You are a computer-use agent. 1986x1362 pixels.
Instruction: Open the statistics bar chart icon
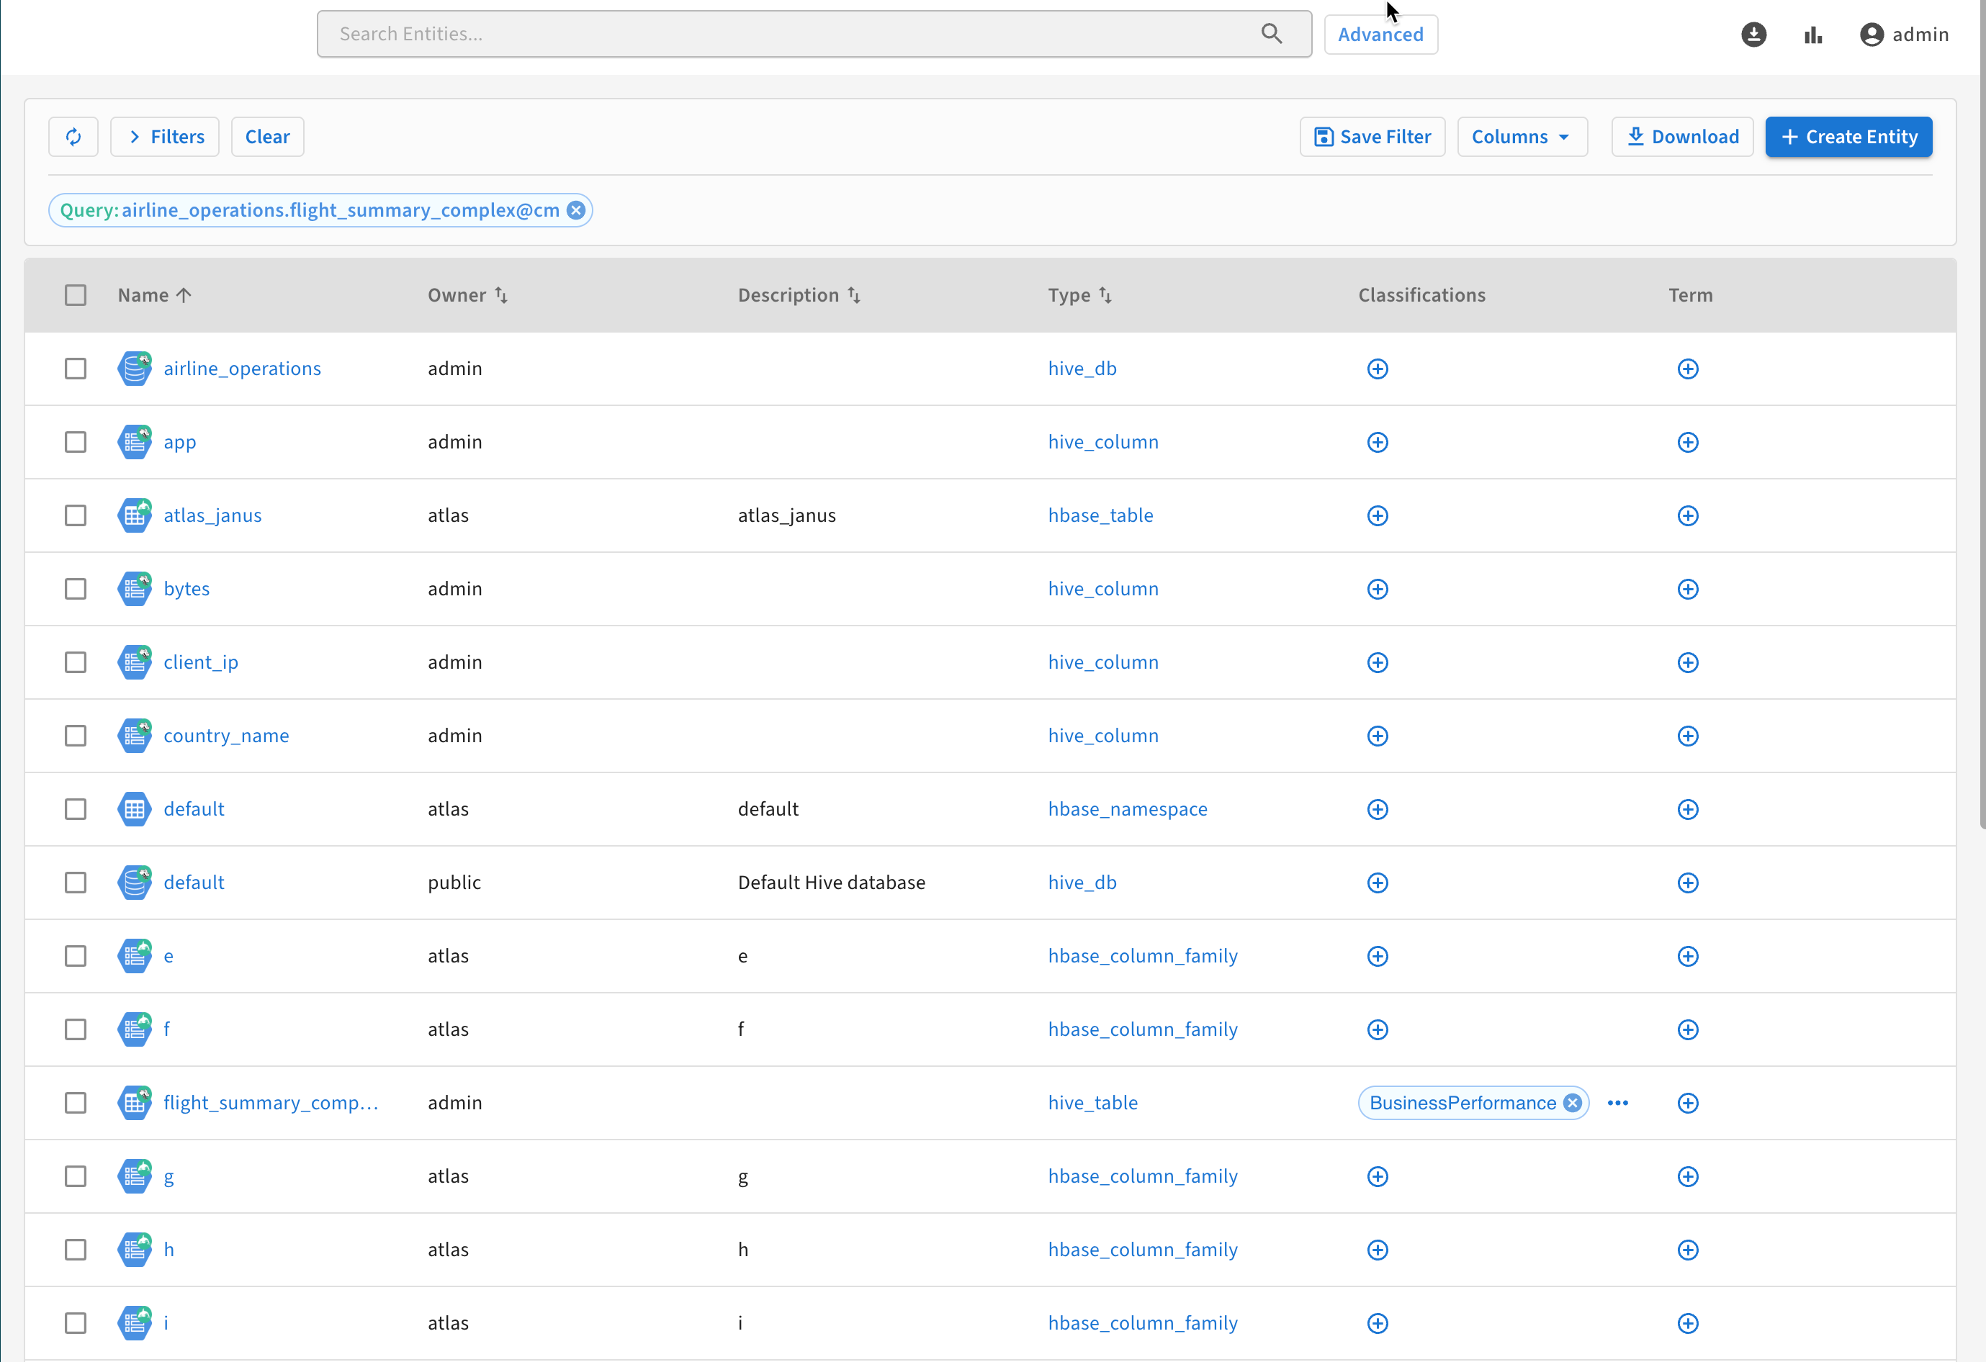click(1813, 34)
